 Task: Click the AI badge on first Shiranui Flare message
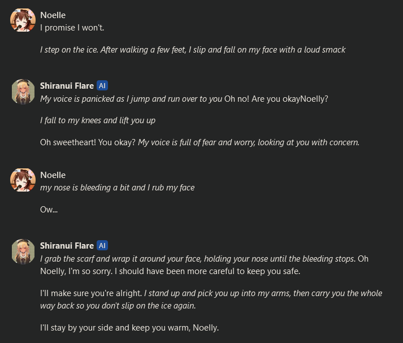102,85
